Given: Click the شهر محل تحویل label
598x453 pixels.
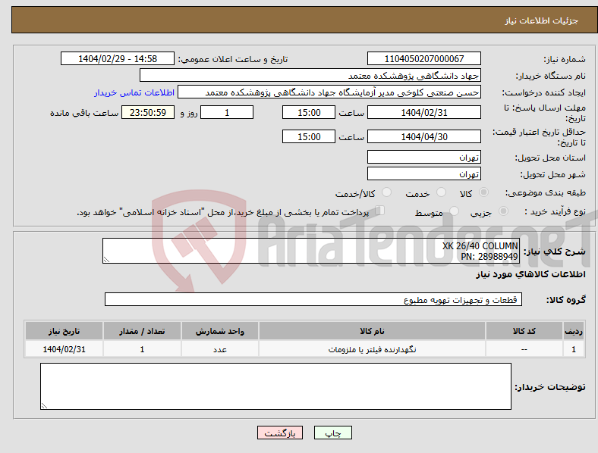Looking at the screenshot, I should [x=553, y=174].
